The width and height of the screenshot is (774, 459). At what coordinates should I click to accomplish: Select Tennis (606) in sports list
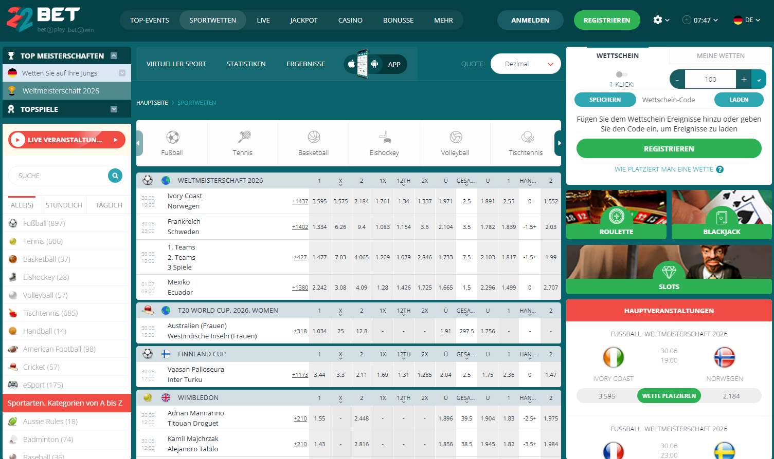67,241
